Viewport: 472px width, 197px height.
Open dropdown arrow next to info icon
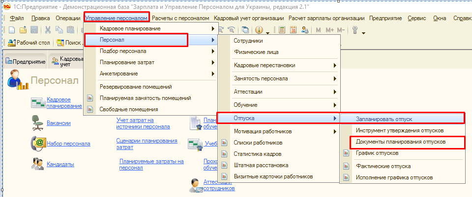coord(267,32)
